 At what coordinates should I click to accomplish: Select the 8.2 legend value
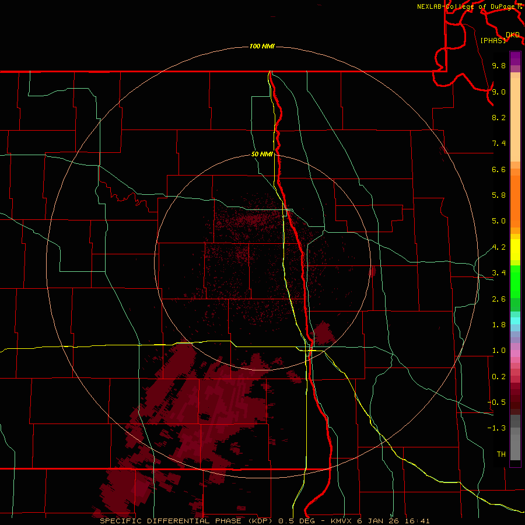click(499, 117)
